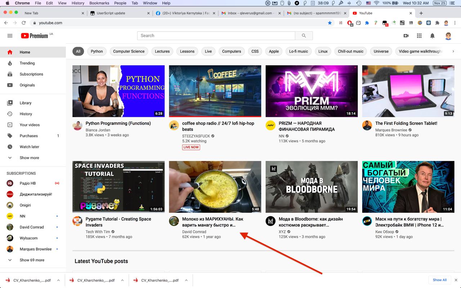Select the Linux filter chip
Image resolution: width=461 pixels, height=288 pixels.
[323, 51]
